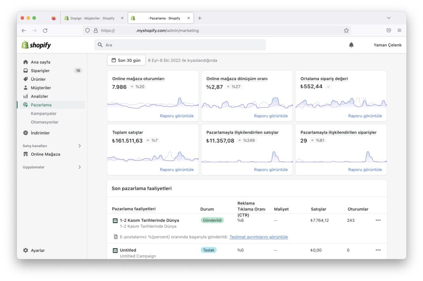The width and height of the screenshot is (423, 281).
Task: Close the Pazarlama Shopify tab
Action: tap(188, 18)
